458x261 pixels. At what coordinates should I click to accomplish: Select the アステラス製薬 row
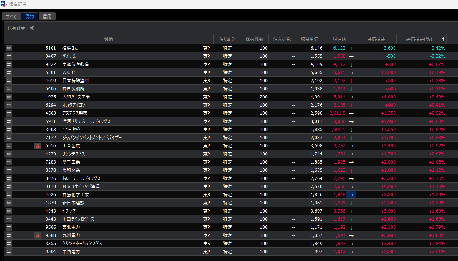point(75,113)
